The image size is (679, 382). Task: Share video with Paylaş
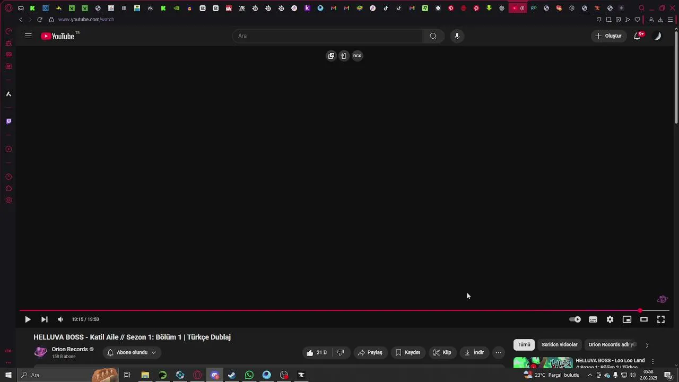point(370,352)
